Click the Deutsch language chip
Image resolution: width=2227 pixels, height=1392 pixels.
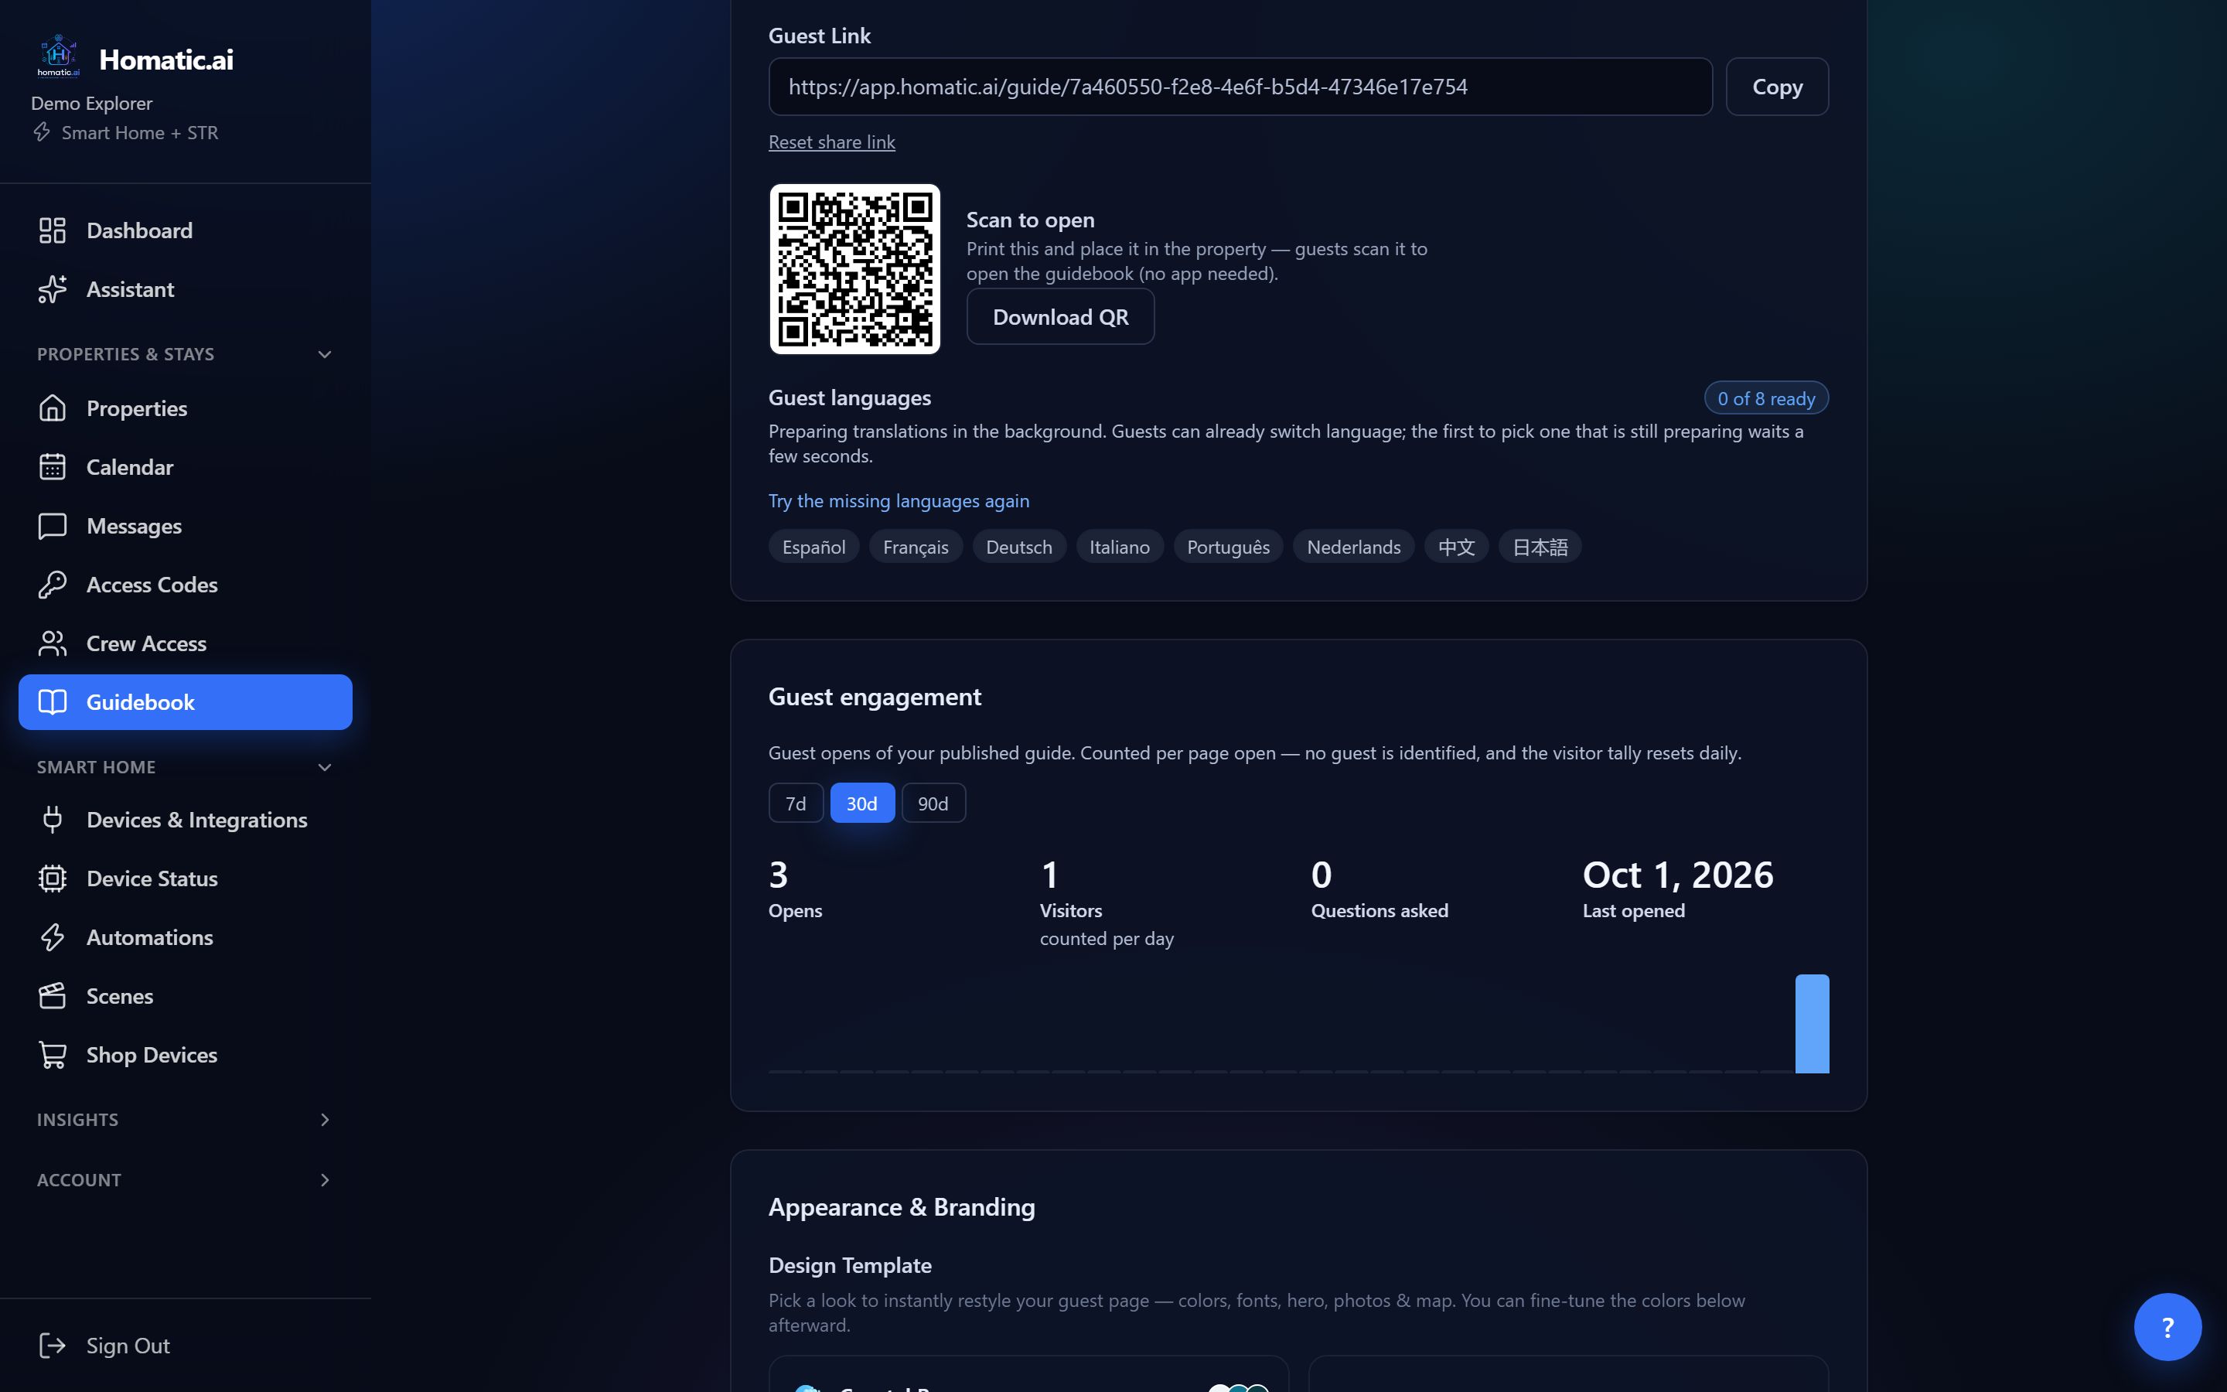pos(1018,547)
